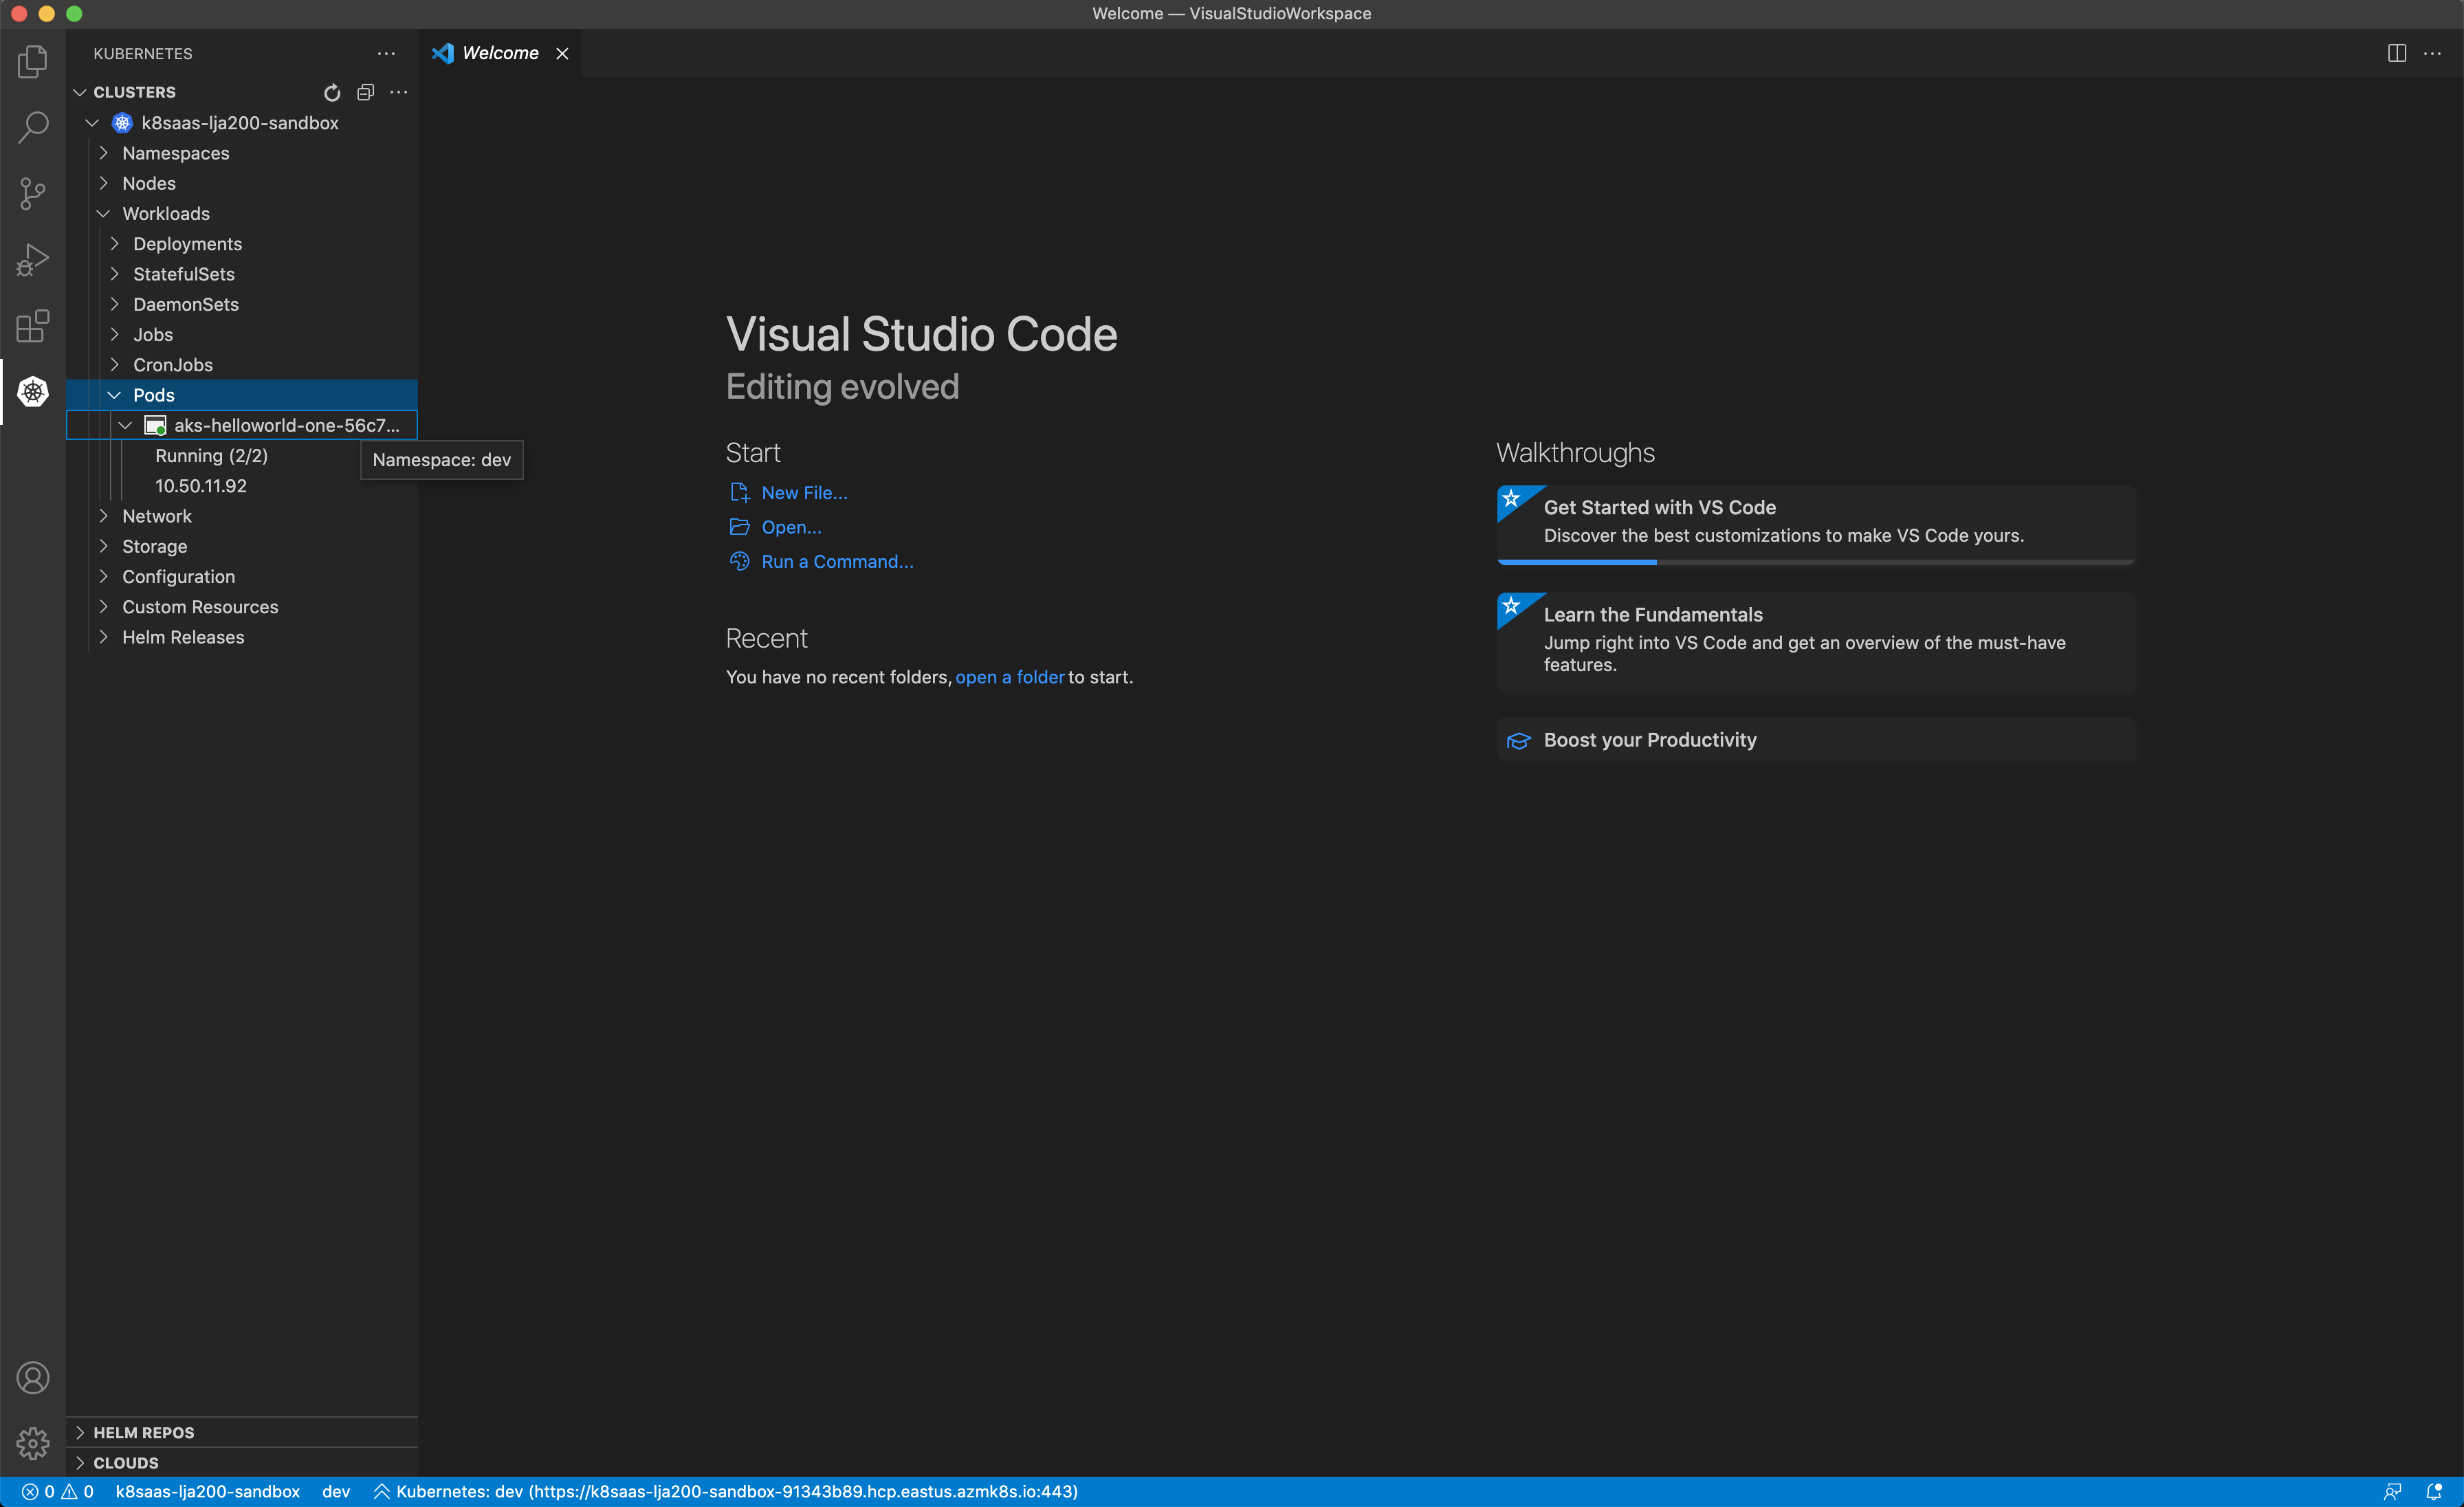
Task: Expand the Deployments node
Action: [x=114, y=244]
